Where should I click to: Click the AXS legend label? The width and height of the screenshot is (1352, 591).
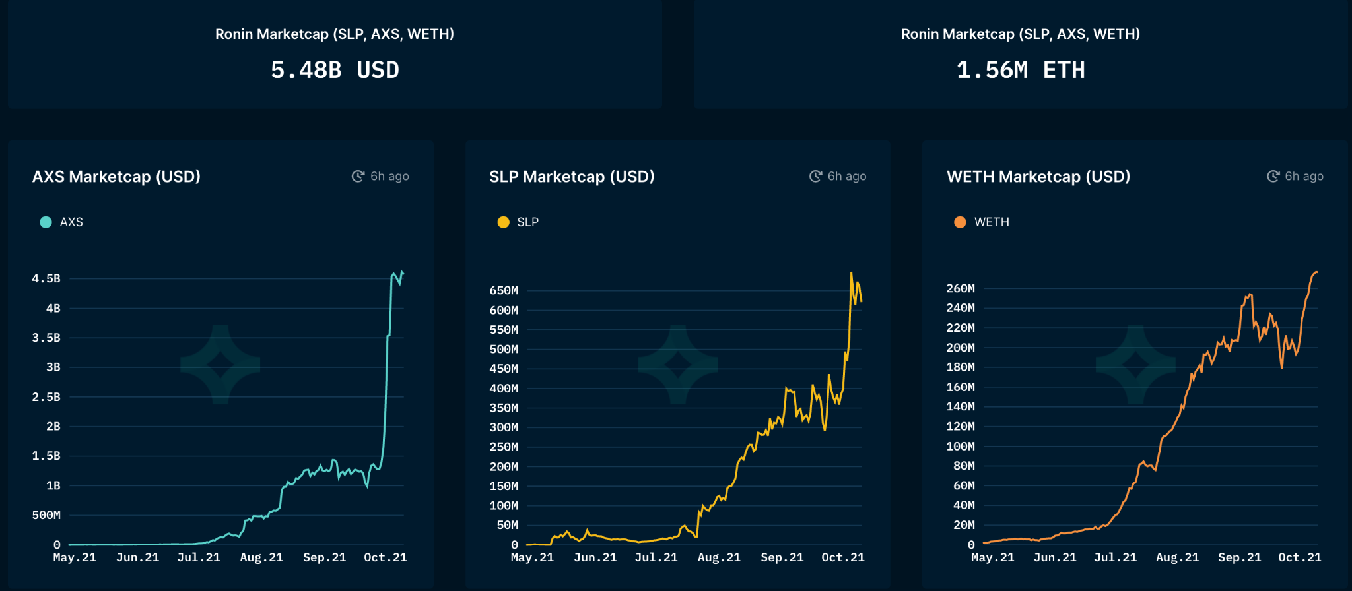[71, 222]
